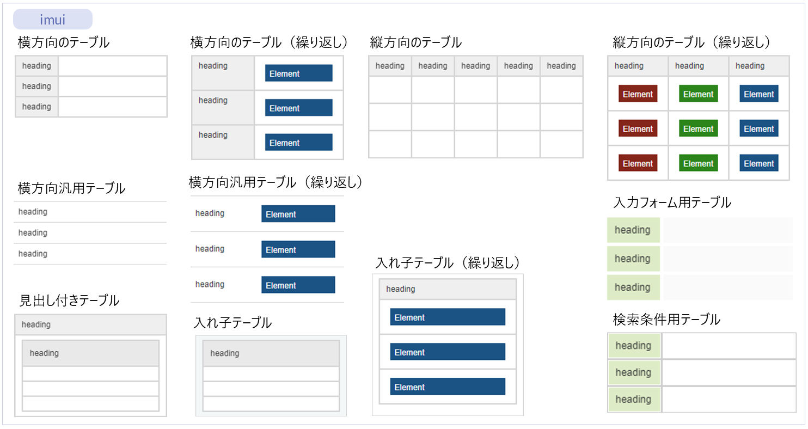
Task: Click the 縦方向のテーブル title without 繰り返し
Action: tap(415, 42)
